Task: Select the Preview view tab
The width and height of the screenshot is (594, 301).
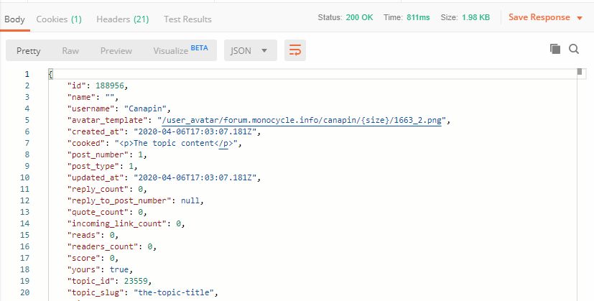Action: coord(116,50)
